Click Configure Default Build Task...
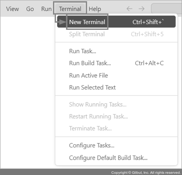182x175 pixels. tap(108, 158)
